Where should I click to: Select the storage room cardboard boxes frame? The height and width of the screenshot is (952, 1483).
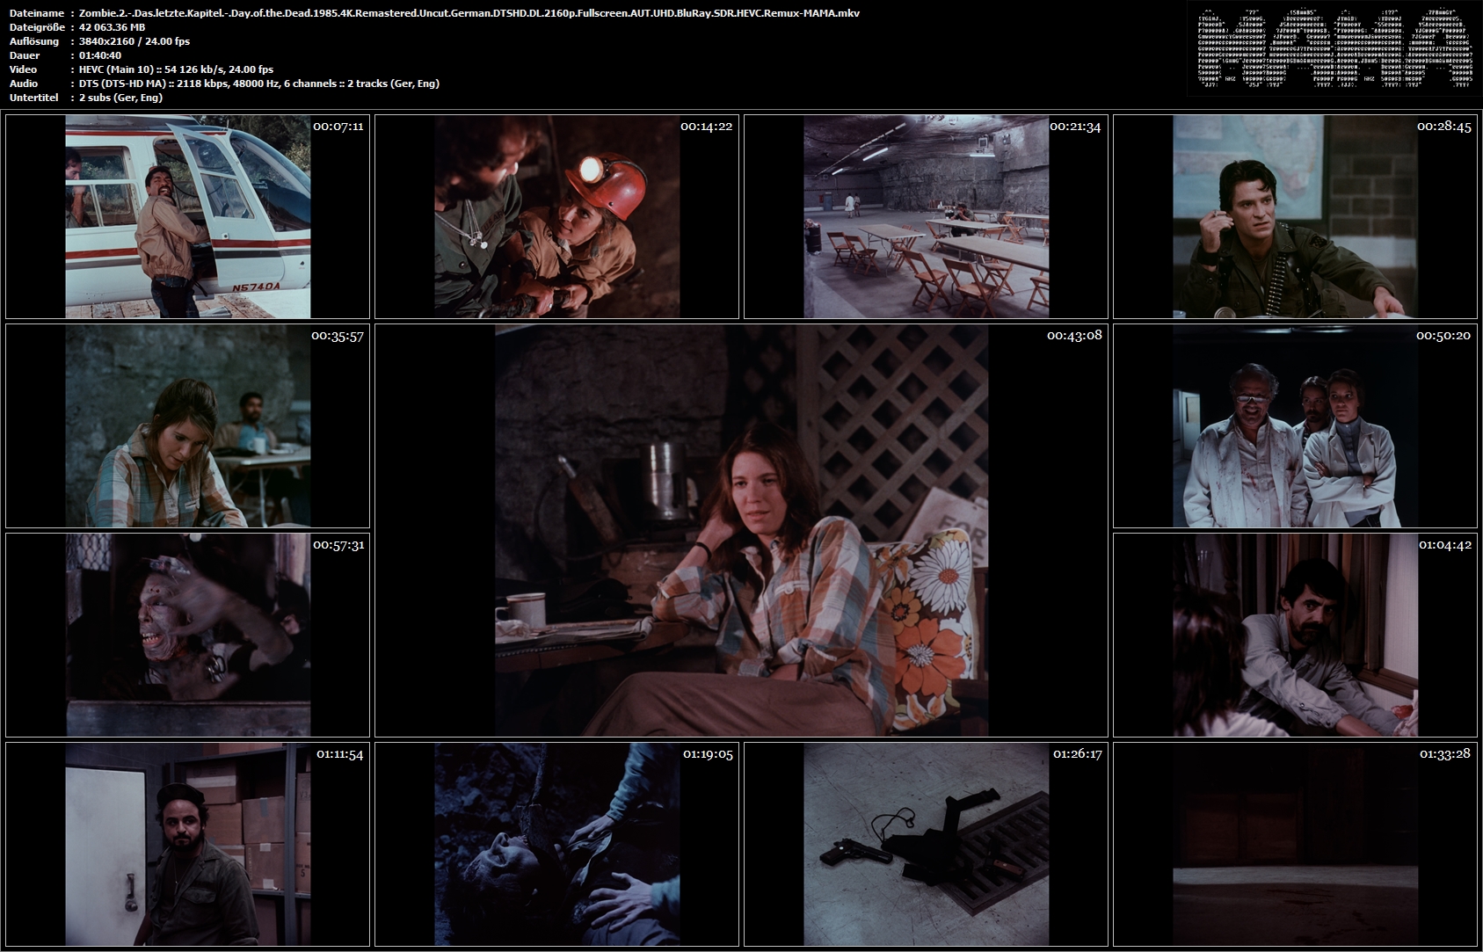pyautogui.click(x=187, y=844)
